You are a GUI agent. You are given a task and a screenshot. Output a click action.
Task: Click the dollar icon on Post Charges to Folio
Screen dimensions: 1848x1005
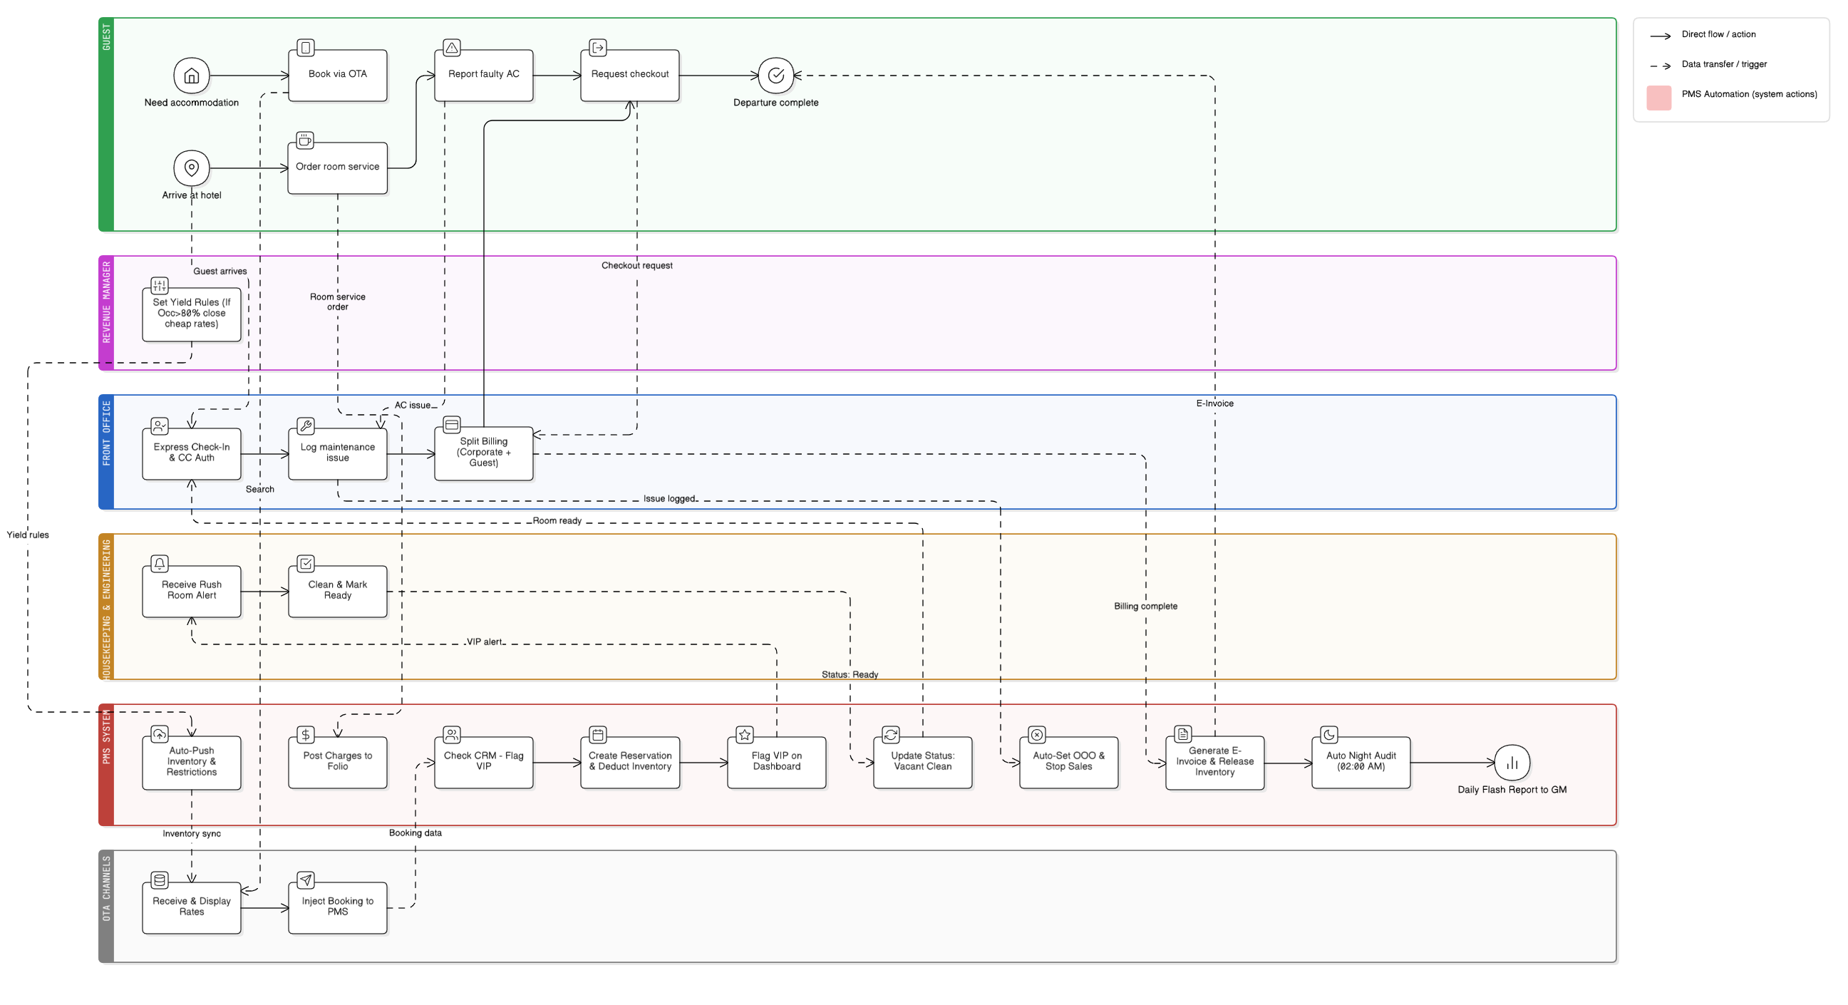click(306, 735)
